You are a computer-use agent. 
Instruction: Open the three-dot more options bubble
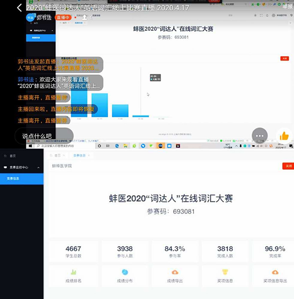click(260, 136)
